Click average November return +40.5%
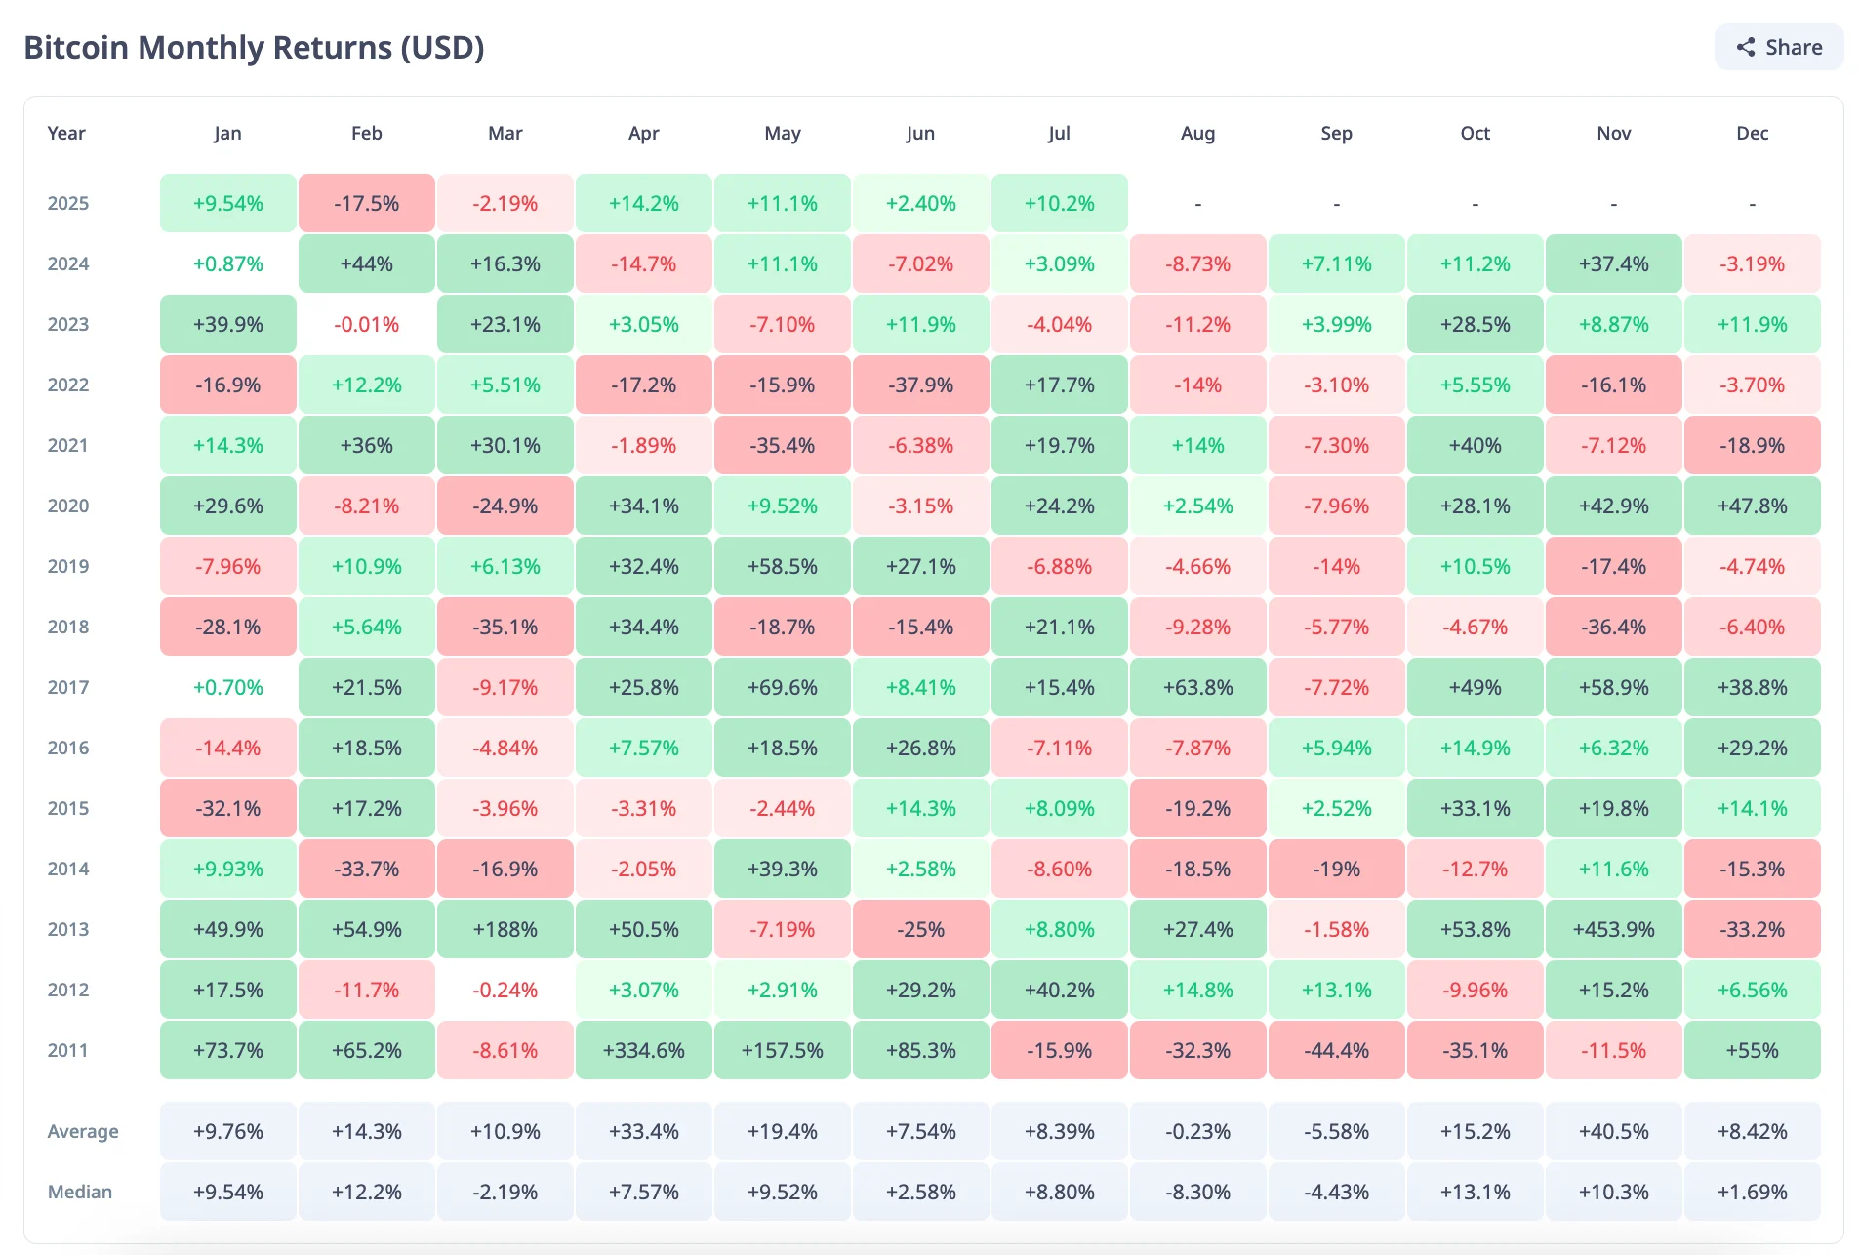 point(1613,1132)
